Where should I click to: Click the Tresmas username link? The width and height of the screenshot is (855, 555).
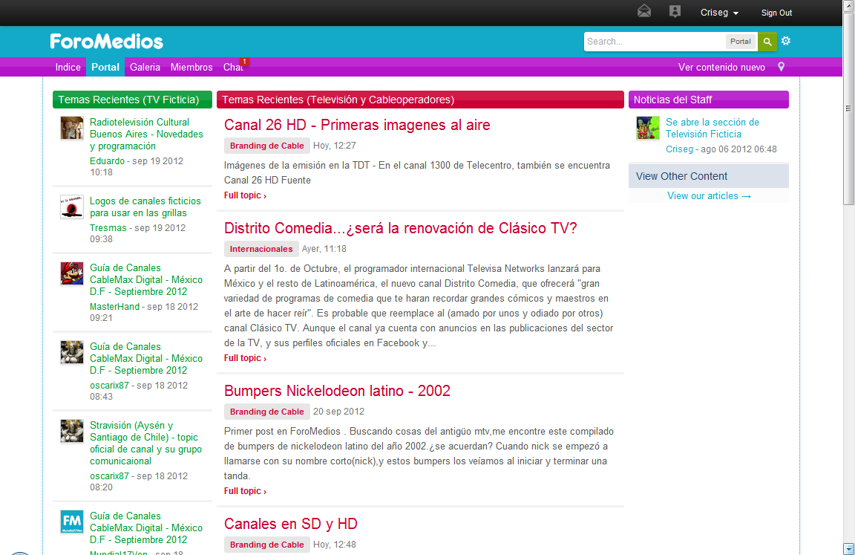[x=108, y=228]
